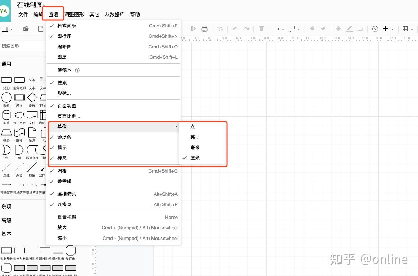Select the Rectangle shape in shapes panel
This screenshot has width=418, height=276.
tap(6, 80)
